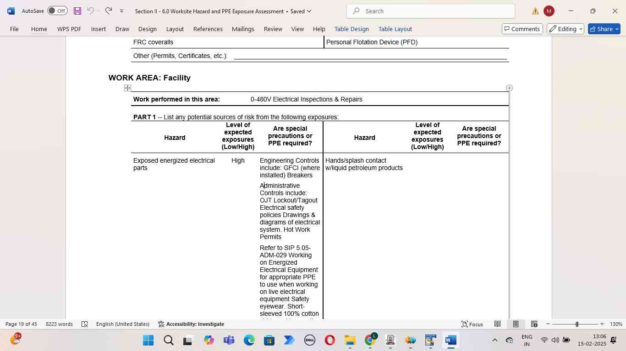Screen dimensions: 626x351
Task: Click the warning alert triangle icon
Action: (535, 11)
